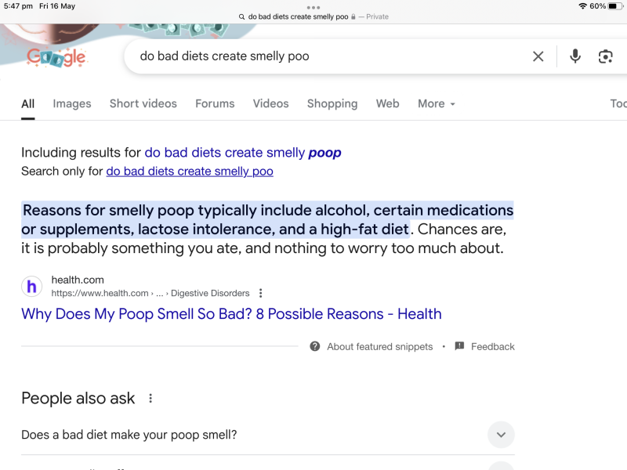This screenshot has width=627, height=470.
Task: Tap the Safari address bar URL text
Action: click(298, 16)
